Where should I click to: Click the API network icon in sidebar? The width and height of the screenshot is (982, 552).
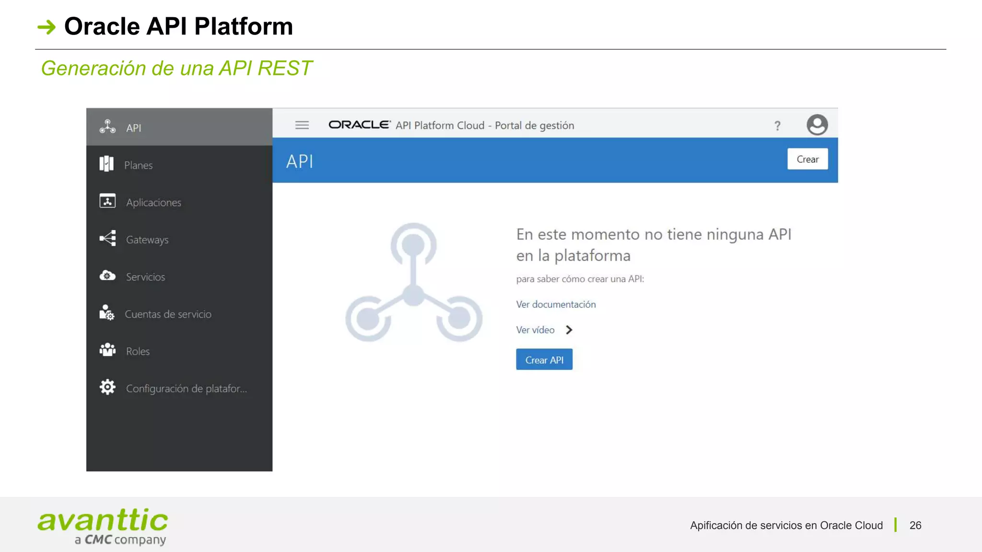[107, 126]
